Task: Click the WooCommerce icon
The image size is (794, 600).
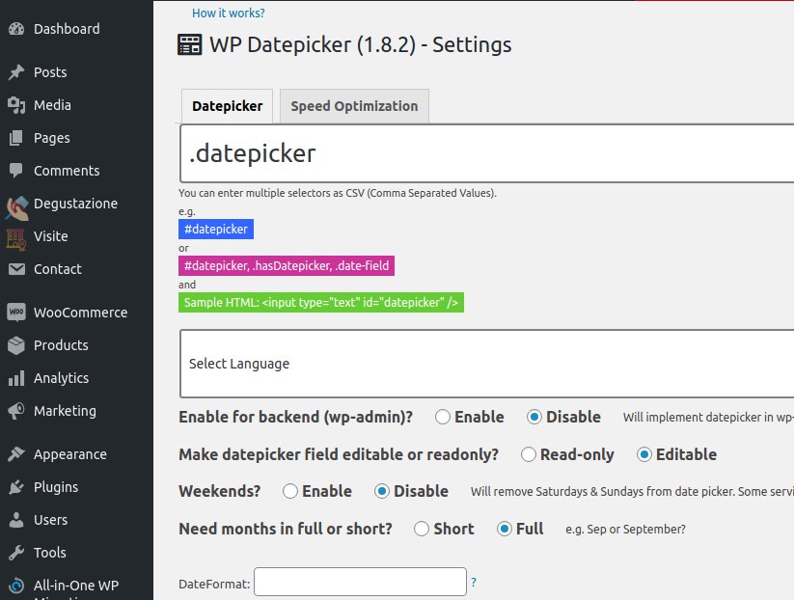Action: (x=15, y=313)
